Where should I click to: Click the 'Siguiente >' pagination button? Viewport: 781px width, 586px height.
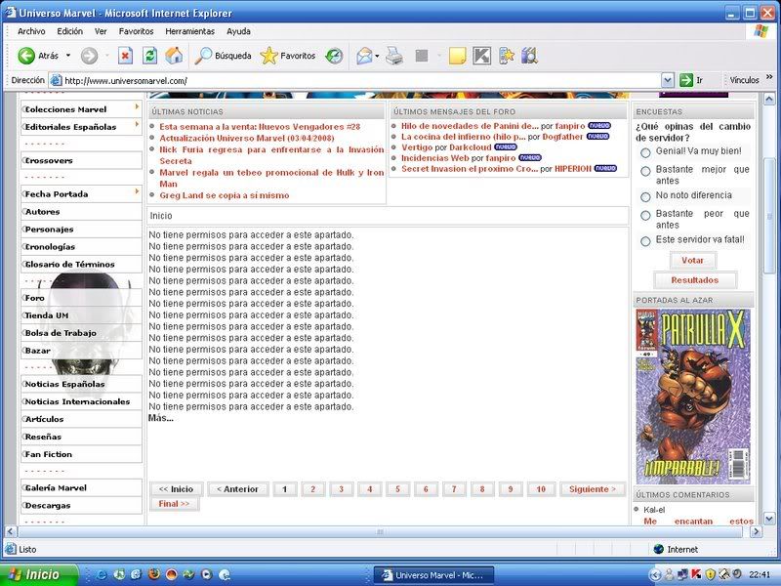click(x=593, y=489)
